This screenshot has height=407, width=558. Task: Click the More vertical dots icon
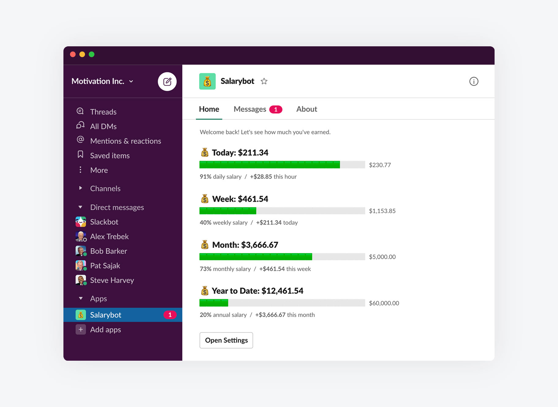80,170
